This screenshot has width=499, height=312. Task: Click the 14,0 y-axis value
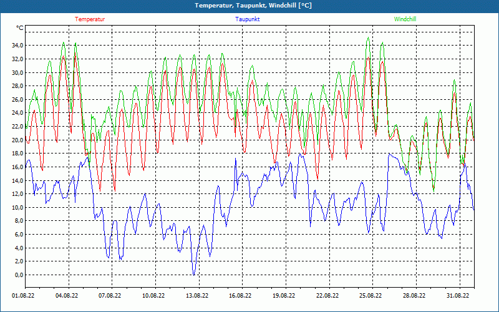tap(17, 180)
